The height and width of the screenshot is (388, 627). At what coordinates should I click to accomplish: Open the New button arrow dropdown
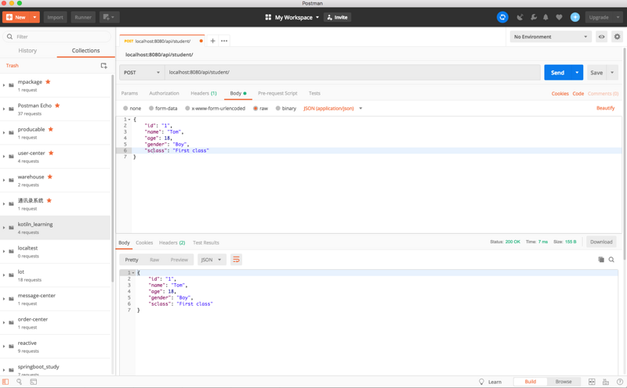pyautogui.click(x=34, y=17)
